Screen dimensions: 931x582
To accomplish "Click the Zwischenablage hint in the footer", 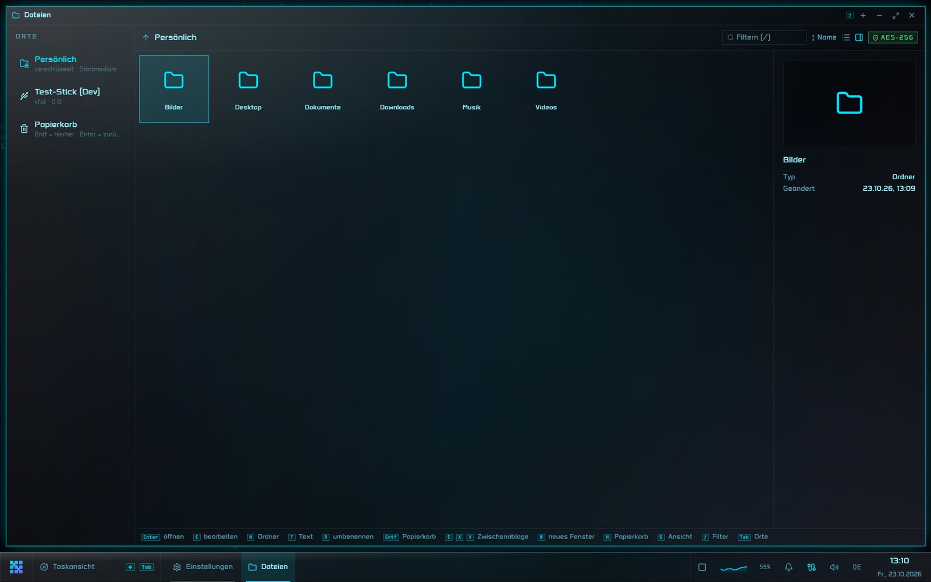I will pyautogui.click(x=487, y=537).
